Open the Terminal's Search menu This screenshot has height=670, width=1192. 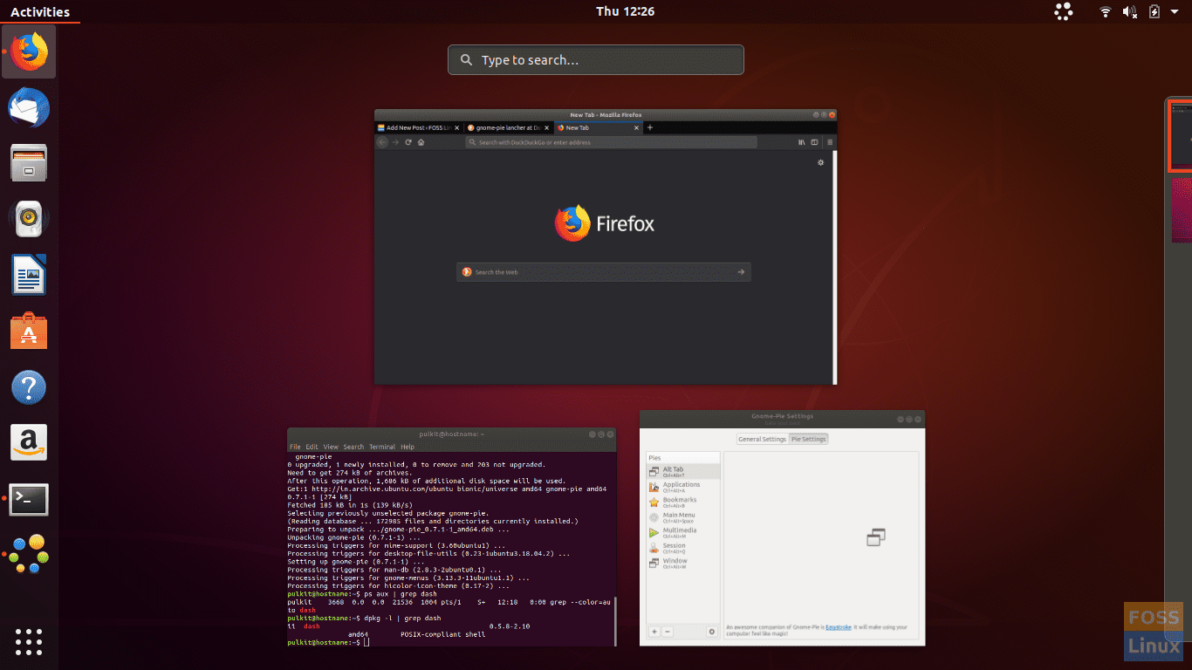[353, 446]
